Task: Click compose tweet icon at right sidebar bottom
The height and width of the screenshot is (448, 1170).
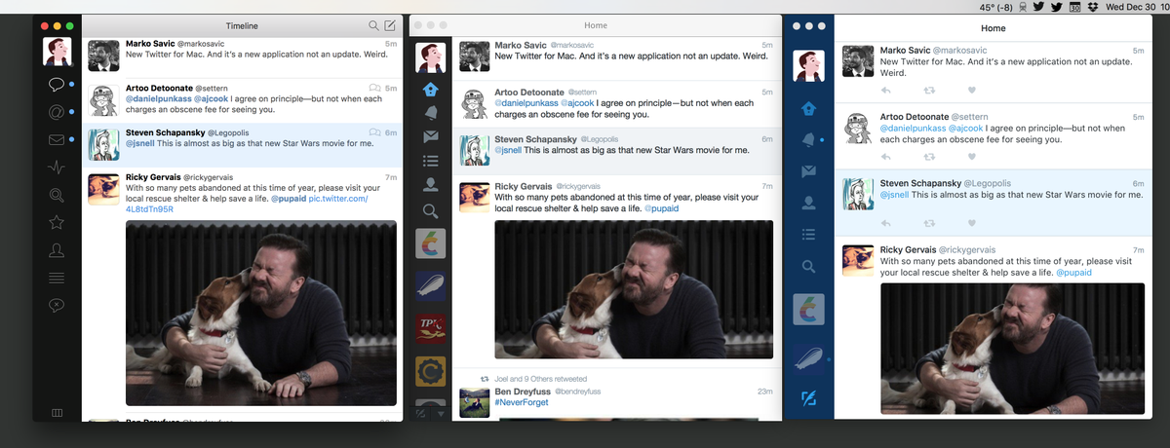Action: tap(808, 397)
